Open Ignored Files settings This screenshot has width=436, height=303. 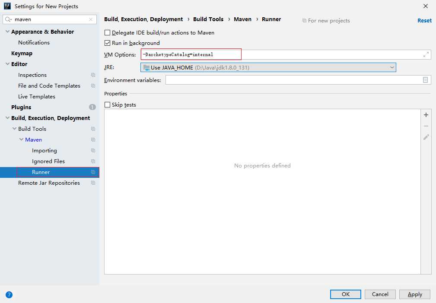point(48,161)
